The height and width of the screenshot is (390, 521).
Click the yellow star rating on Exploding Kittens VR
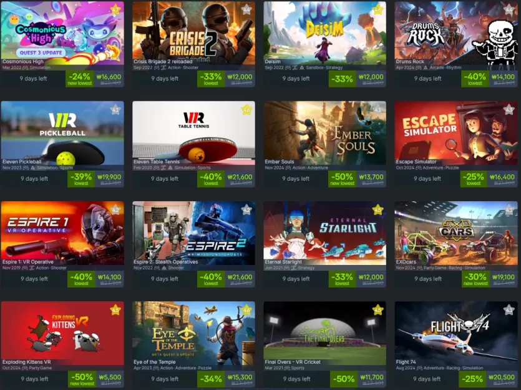tap(115, 310)
